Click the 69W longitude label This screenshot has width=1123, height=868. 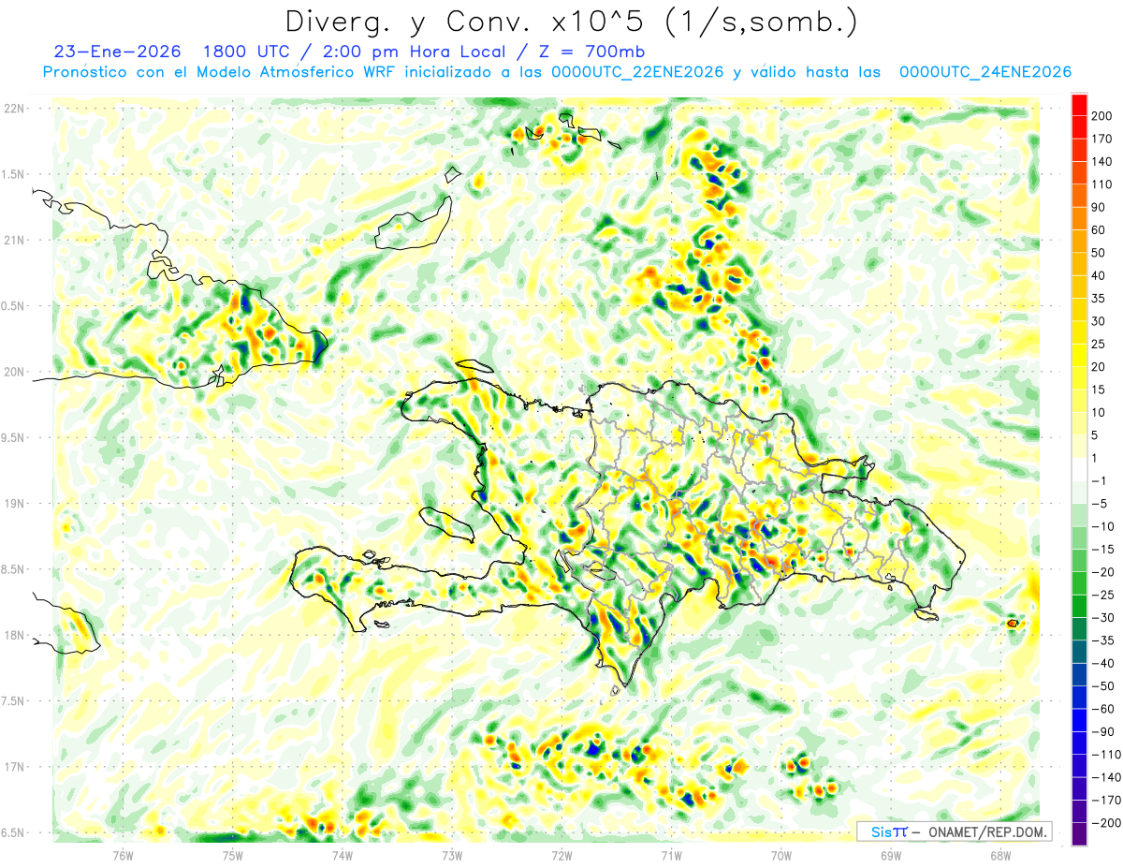(x=891, y=855)
